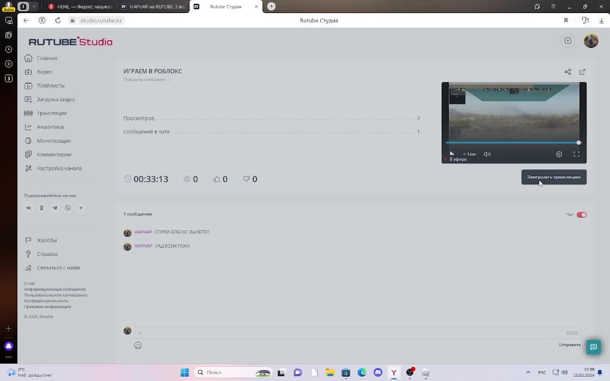
Task: Open the VK social link icon
Action: point(29,208)
